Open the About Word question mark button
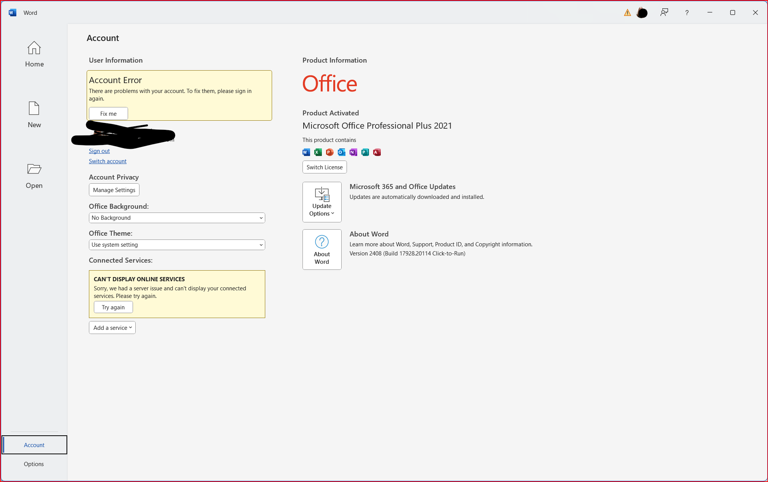This screenshot has width=768, height=482. coord(322,249)
